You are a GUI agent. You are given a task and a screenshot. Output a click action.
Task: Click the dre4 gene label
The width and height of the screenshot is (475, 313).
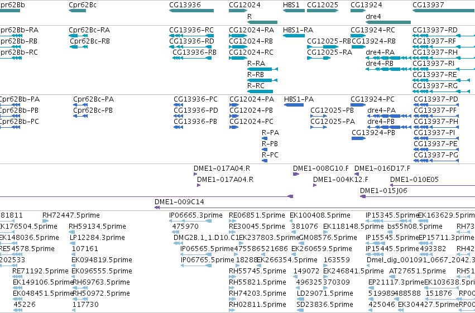tap(373, 16)
